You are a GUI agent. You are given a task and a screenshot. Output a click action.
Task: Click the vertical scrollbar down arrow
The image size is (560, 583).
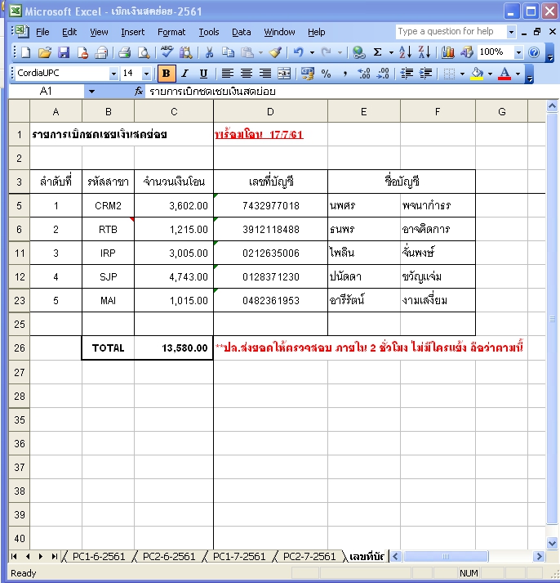[552, 543]
